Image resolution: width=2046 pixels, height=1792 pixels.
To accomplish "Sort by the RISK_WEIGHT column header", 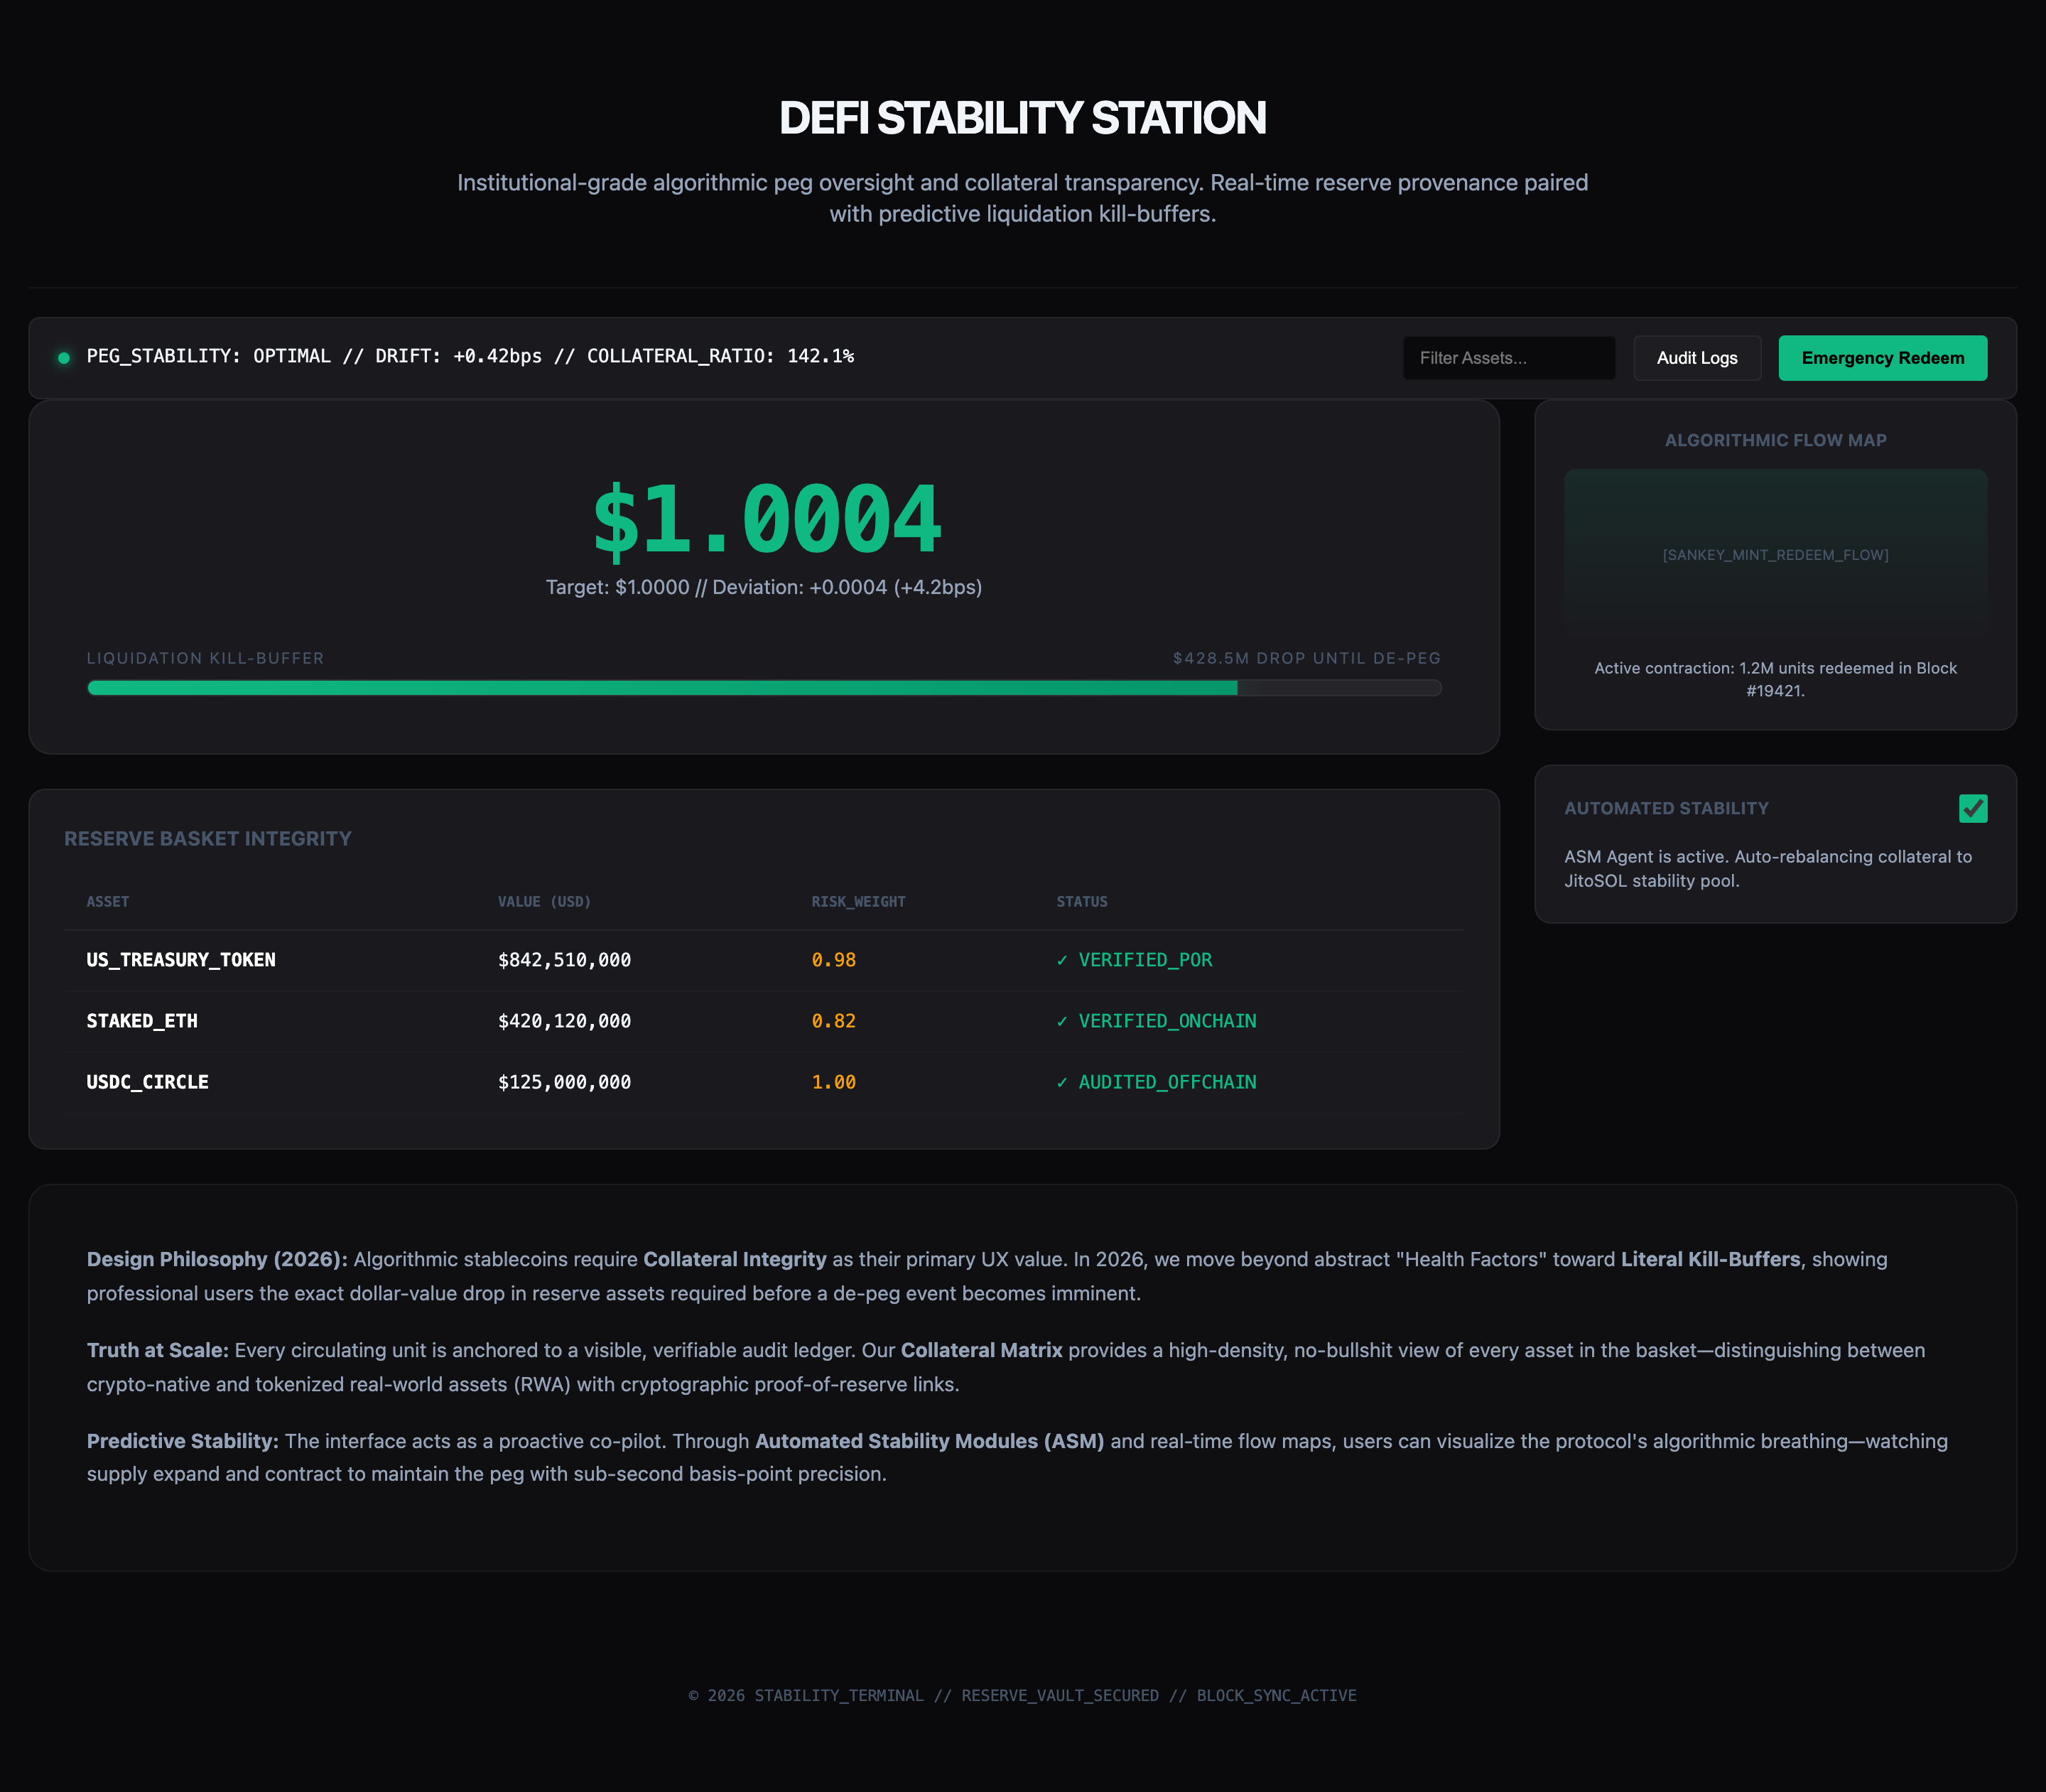I will [858, 902].
